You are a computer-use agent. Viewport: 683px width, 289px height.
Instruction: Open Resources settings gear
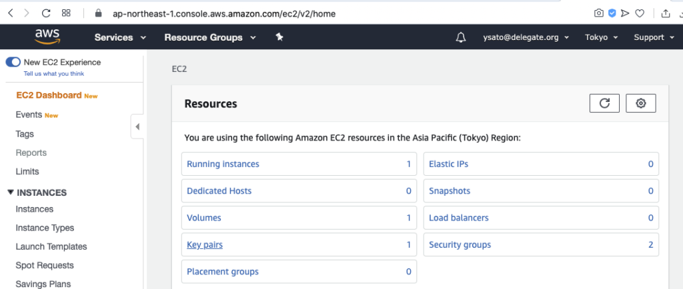click(640, 103)
